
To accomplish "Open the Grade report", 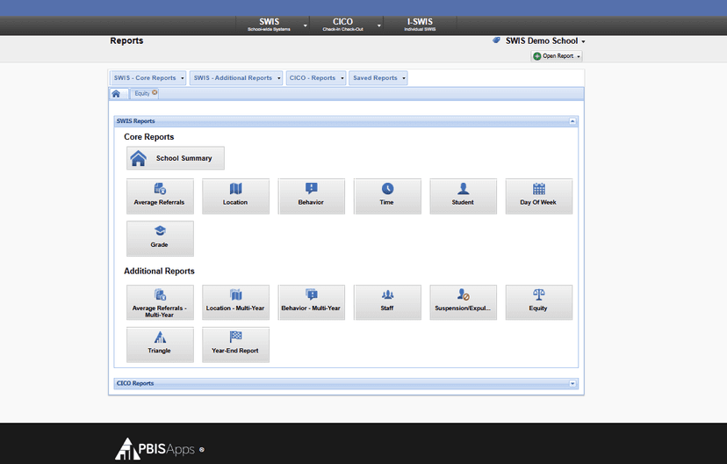I will click(160, 238).
